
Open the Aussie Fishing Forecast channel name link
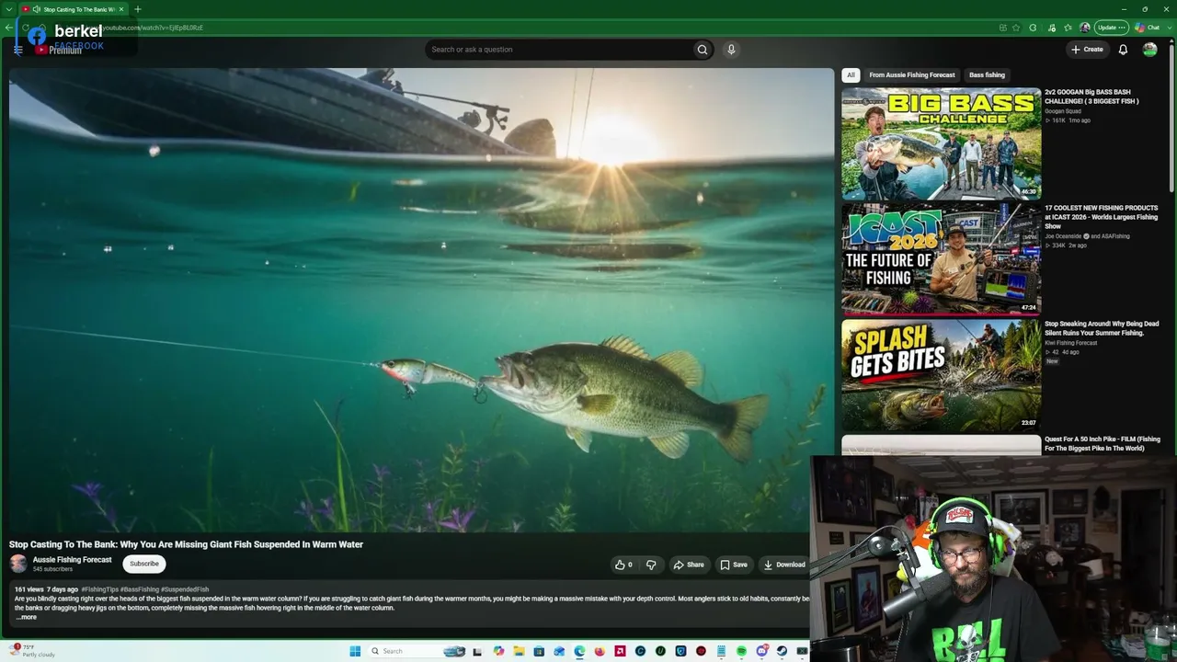coord(73,560)
